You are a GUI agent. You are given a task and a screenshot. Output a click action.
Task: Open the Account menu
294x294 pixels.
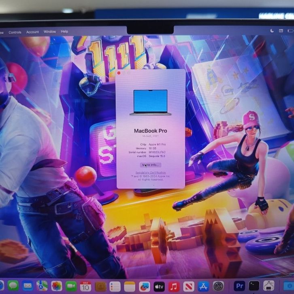[x=33, y=32]
